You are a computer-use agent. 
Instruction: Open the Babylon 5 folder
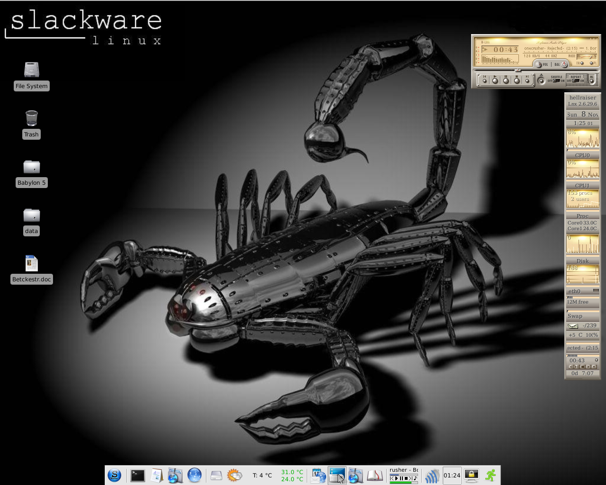click(31, 172)
